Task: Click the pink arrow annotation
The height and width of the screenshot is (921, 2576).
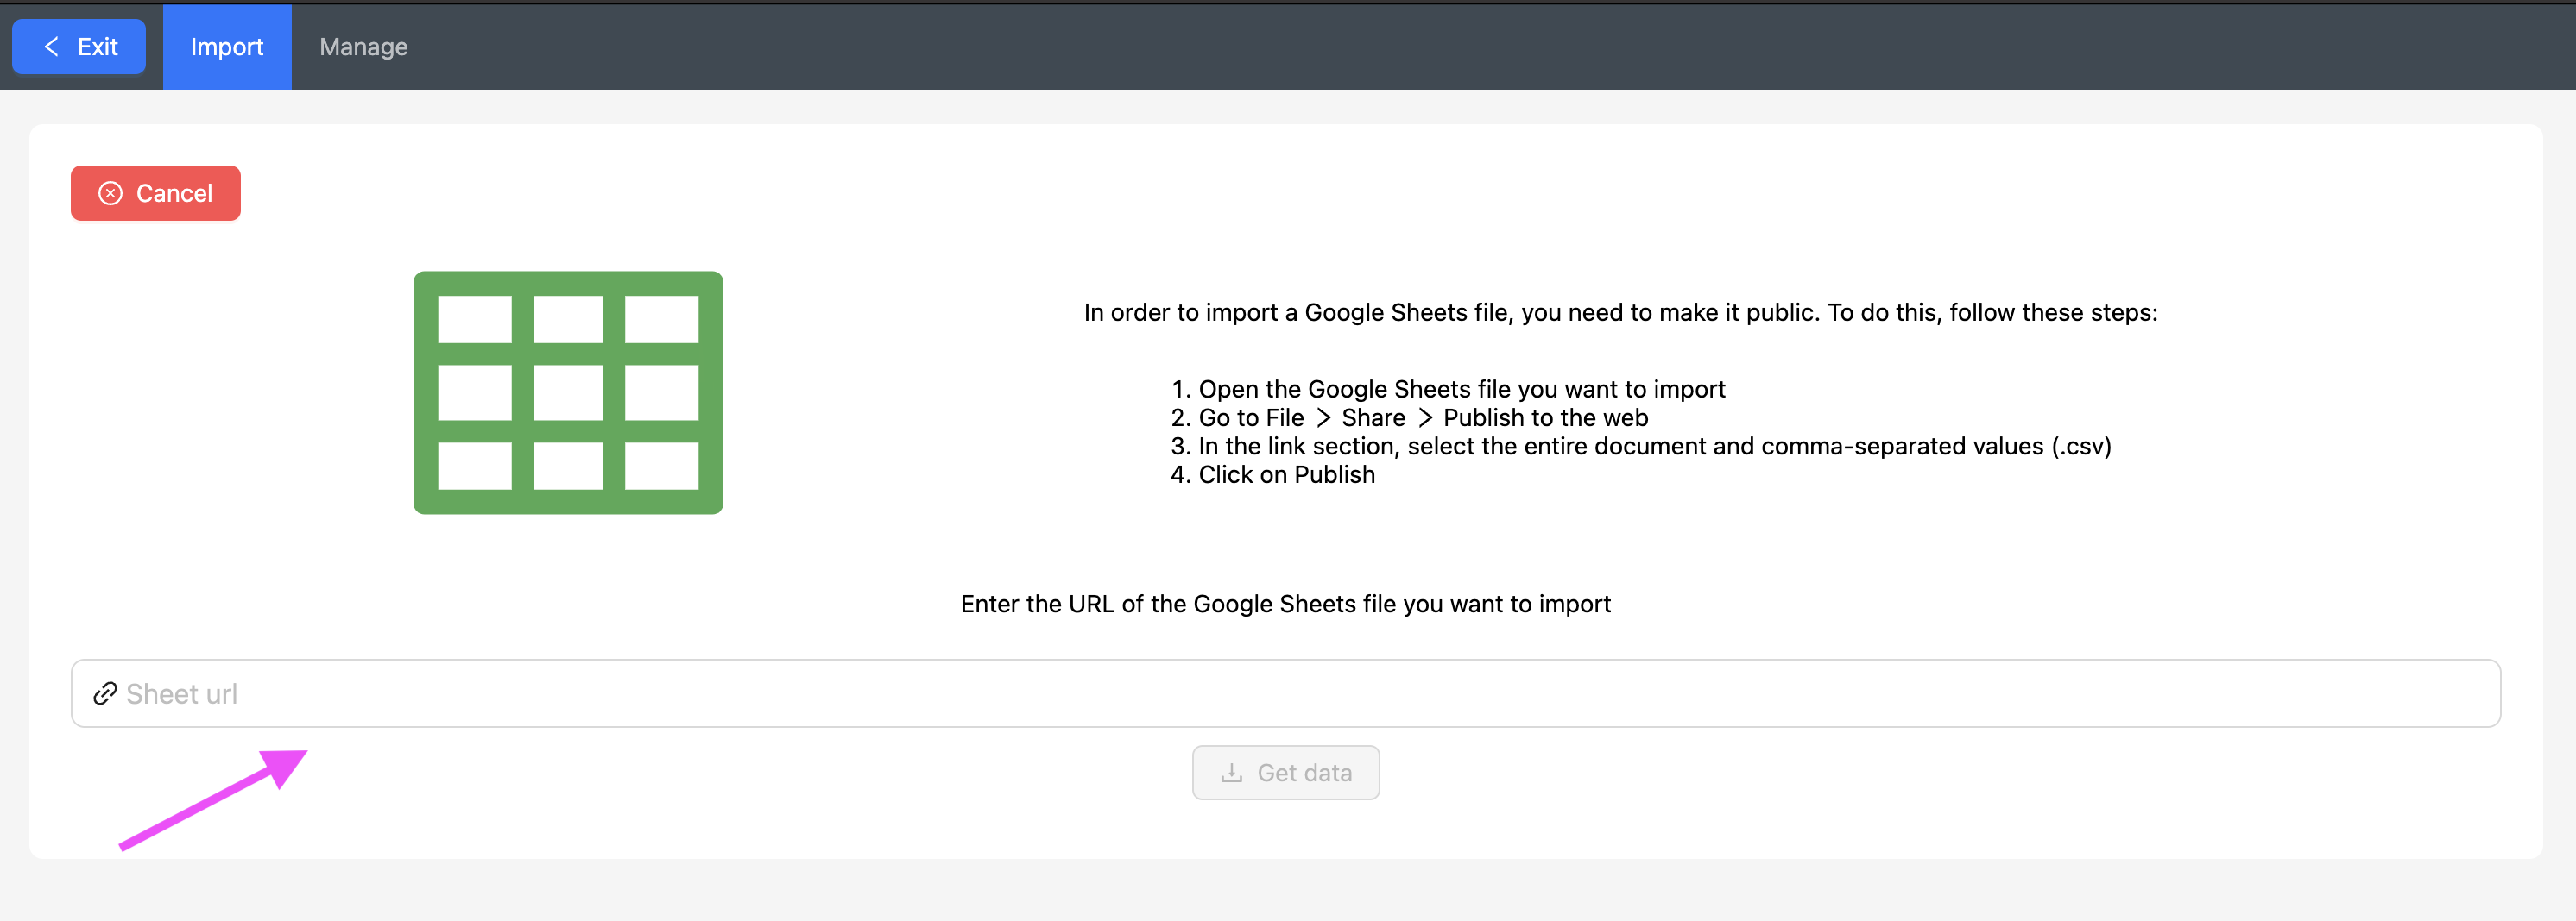Action: click(x=213, y=799)
